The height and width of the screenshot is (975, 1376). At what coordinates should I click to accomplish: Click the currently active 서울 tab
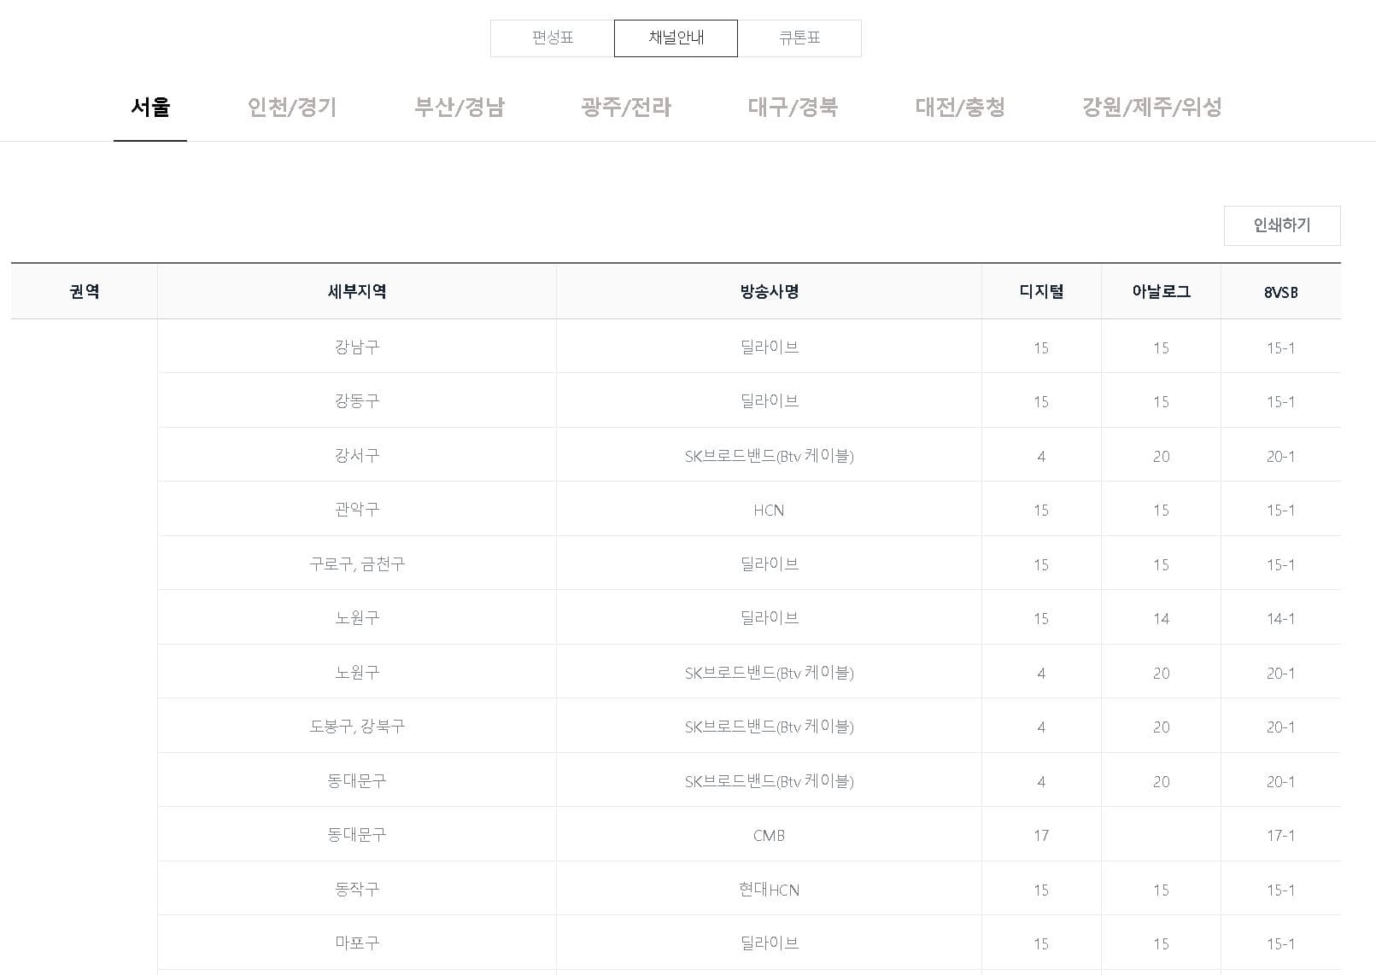(150, 108)
